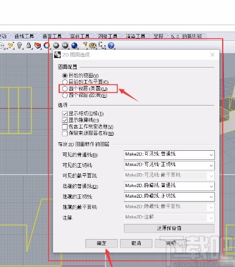
Task: Click the 确定 button
Action: coord(102,244)
